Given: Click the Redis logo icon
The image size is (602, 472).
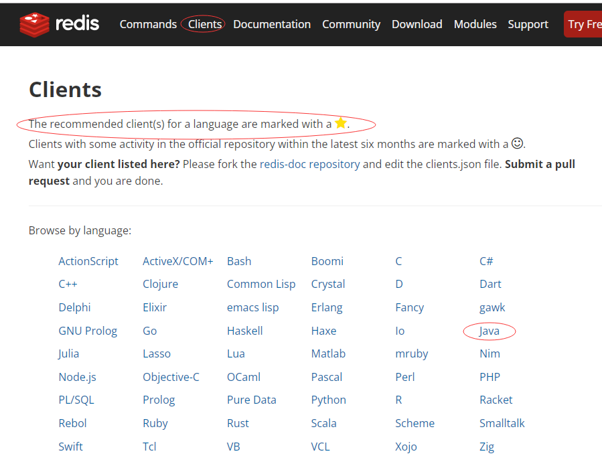Looking at the screenshot, I should tap(35, 25).
